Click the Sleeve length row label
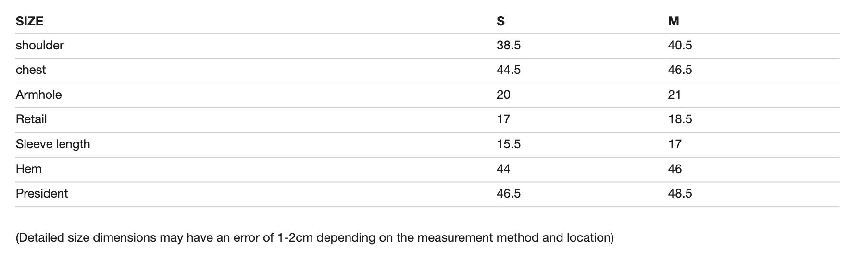 53,144
